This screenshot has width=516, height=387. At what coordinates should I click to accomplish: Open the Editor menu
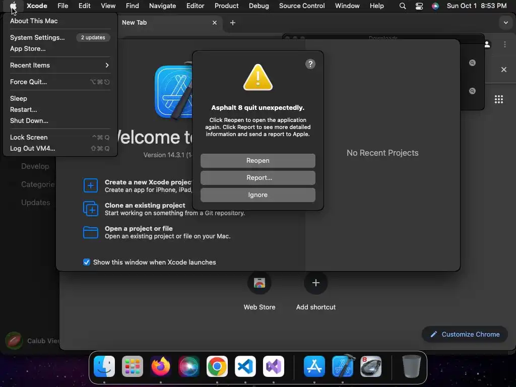tap(195, 6)
